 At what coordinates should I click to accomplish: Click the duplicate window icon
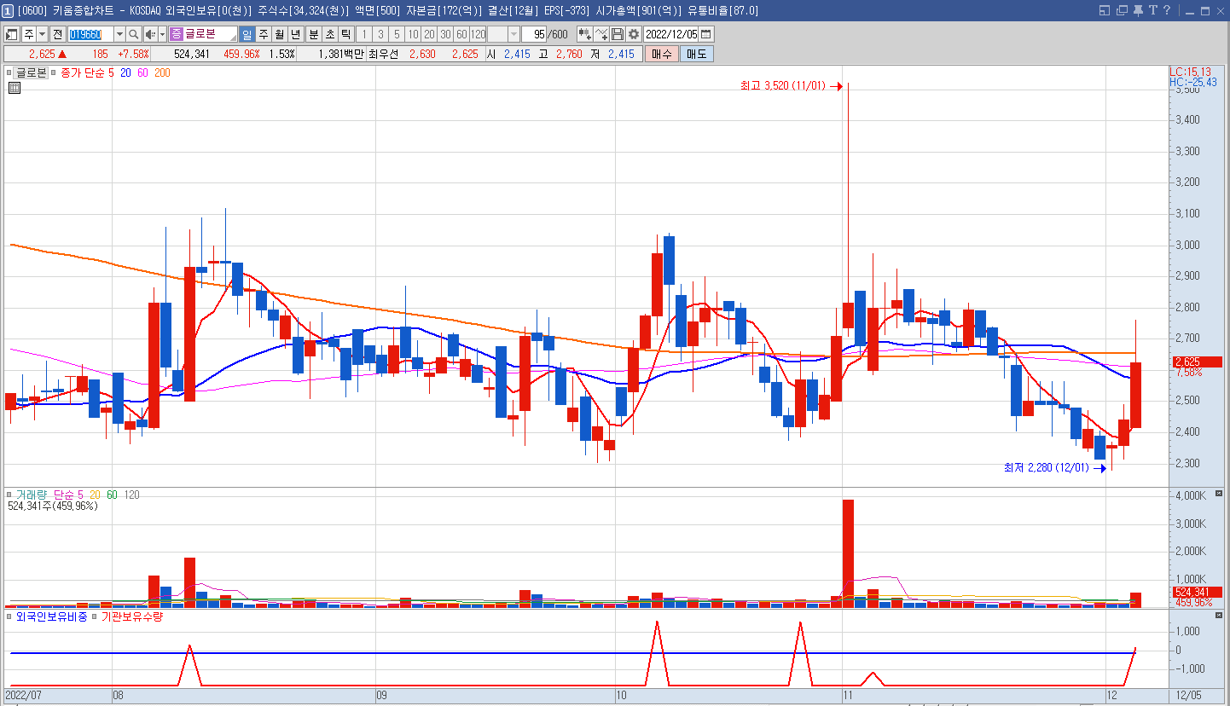tap(1122, 10)
